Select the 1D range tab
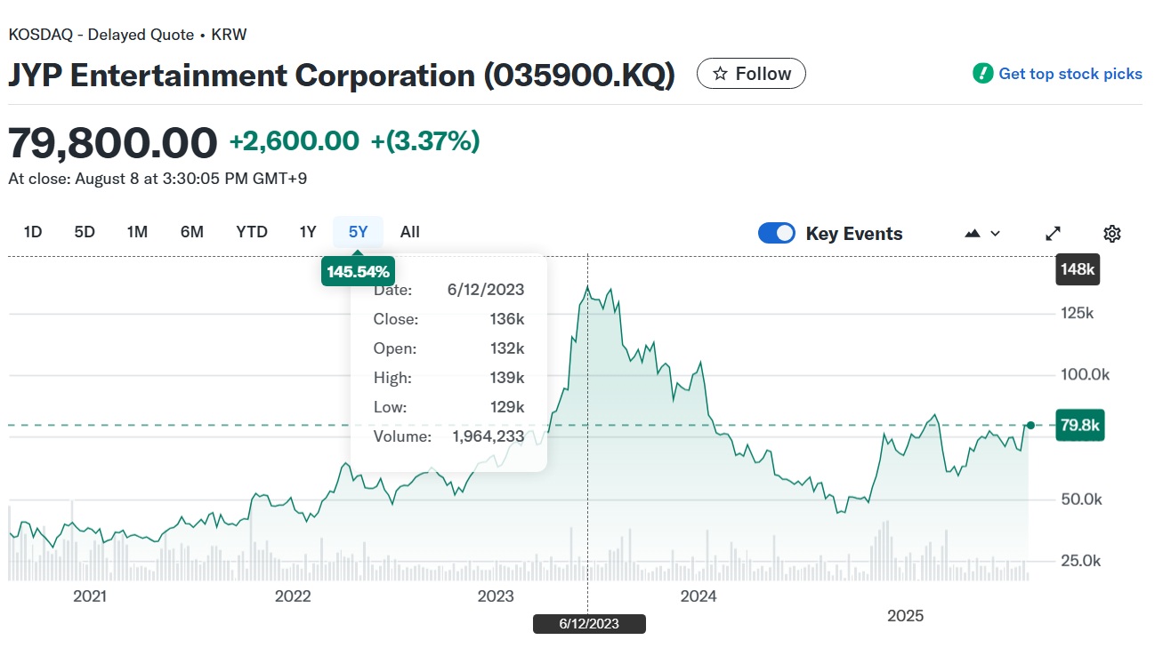Image resolution: width=1171 pixels, height=648 pixels. [x=33, y=232]
